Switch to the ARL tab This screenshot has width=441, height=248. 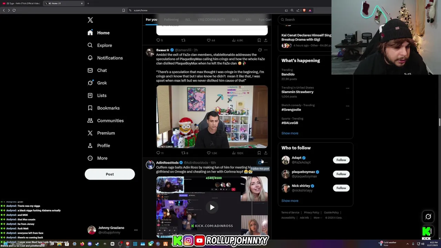tap(248, 20)
